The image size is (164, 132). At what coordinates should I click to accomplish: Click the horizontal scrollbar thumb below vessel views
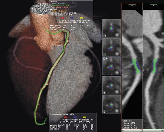pyautogui.click(x=141, y=130)
